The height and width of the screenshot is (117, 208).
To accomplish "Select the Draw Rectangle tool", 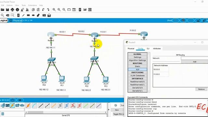I will point(28,15).
